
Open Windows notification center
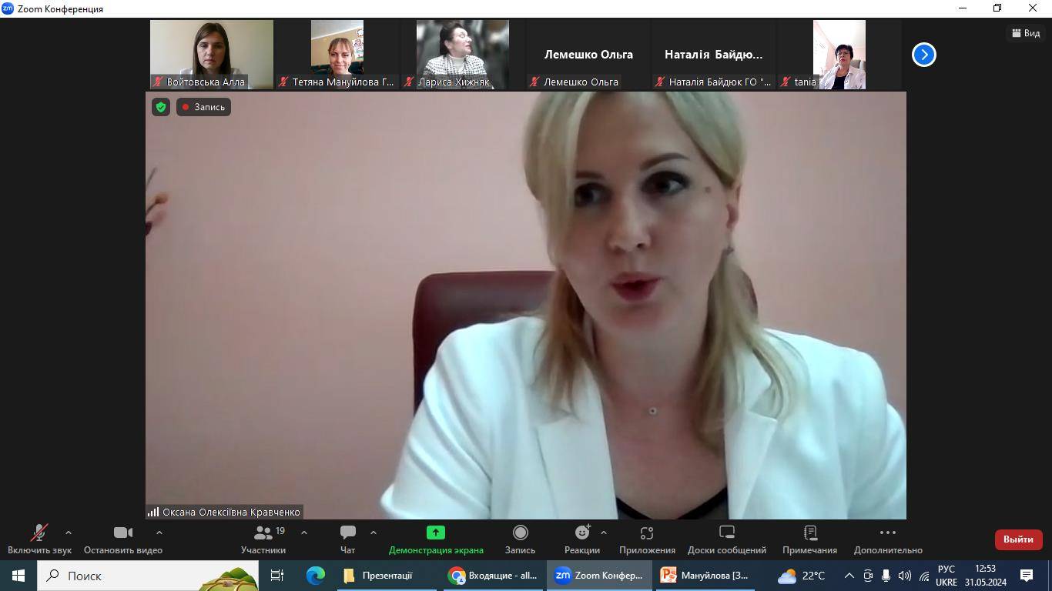1027,576
